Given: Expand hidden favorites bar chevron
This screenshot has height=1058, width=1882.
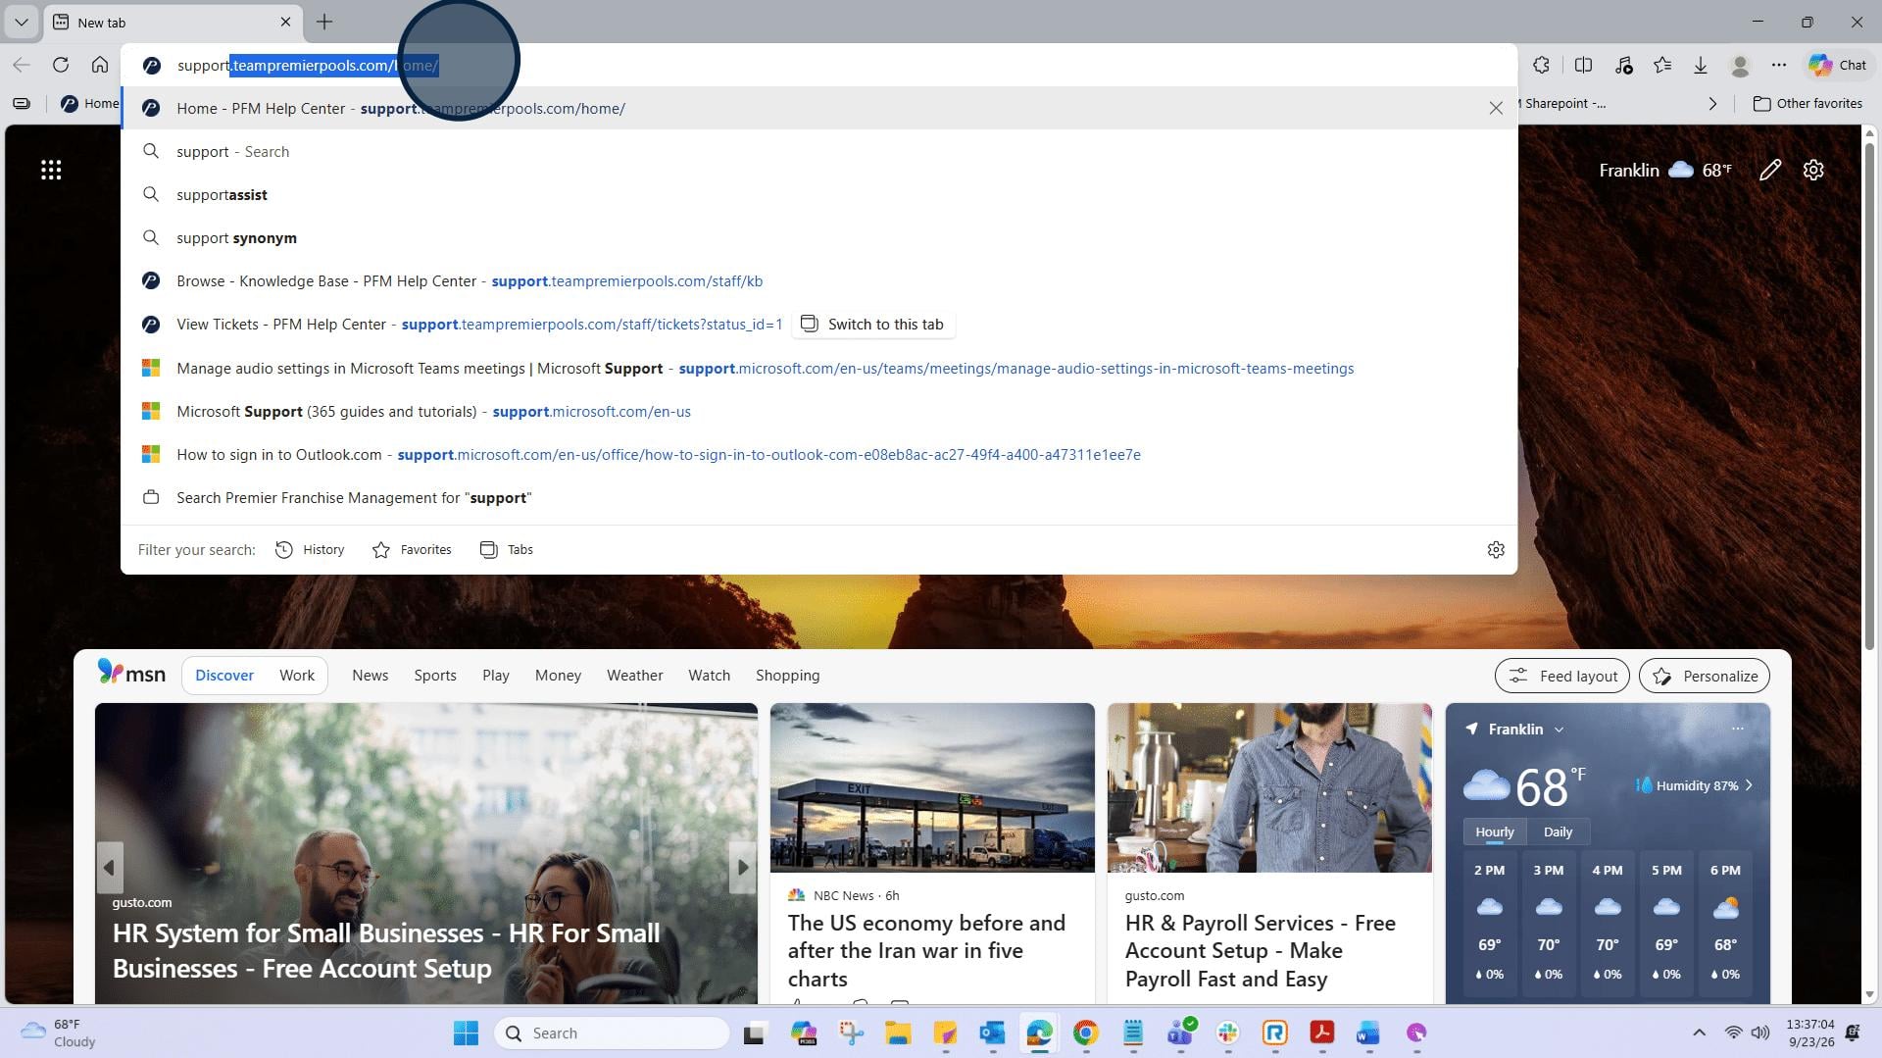Looking at the screenshot, I should 1713,103.
